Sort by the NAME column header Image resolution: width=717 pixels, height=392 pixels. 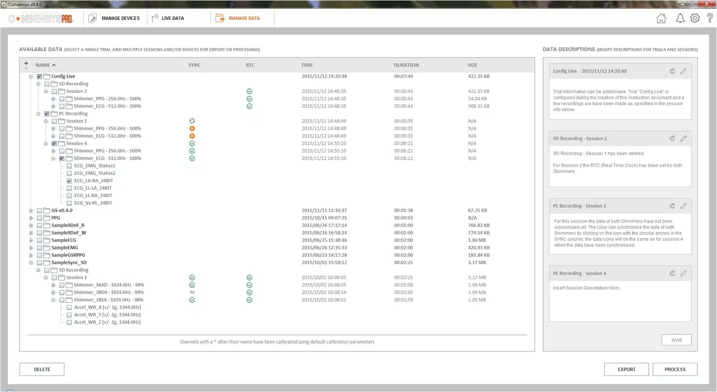tap(45, 65)
